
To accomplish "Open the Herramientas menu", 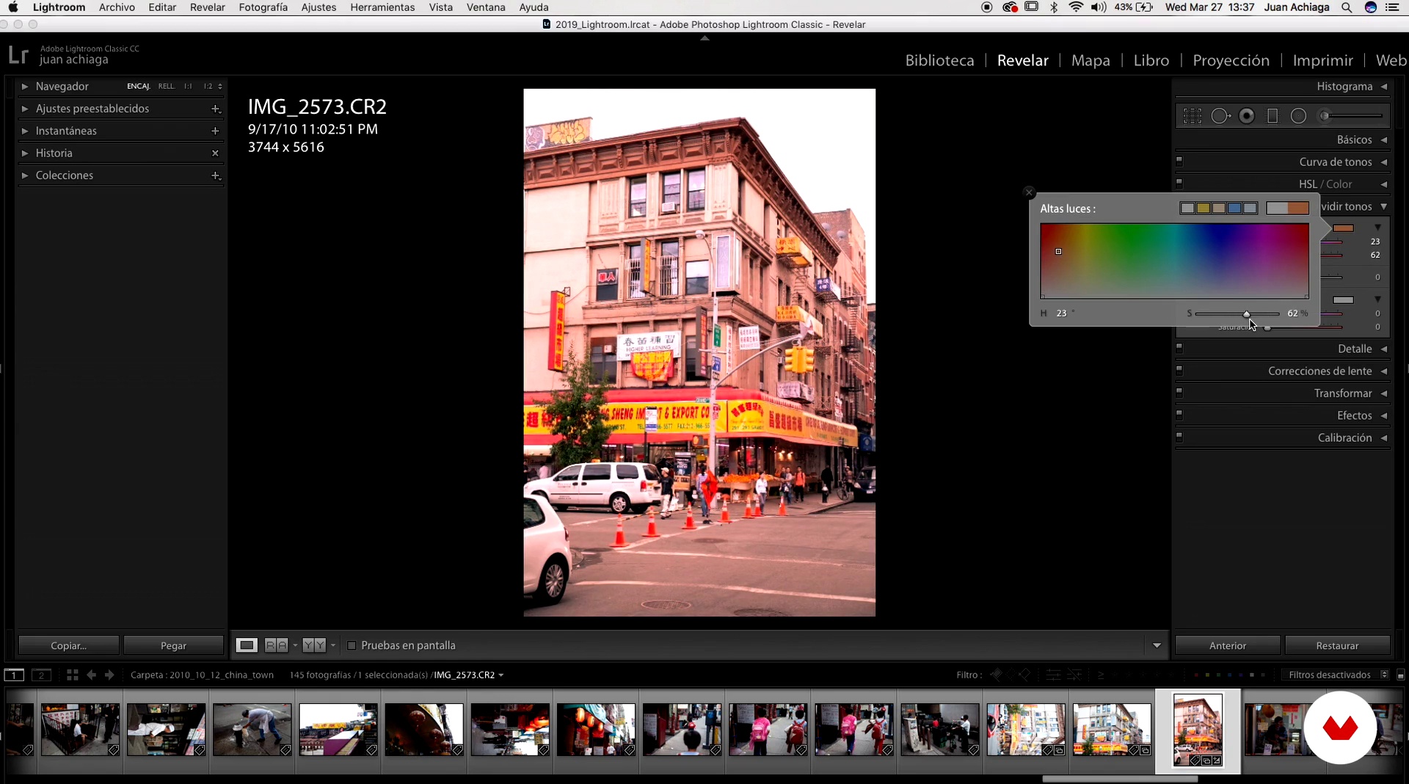I will pos(382,7).
